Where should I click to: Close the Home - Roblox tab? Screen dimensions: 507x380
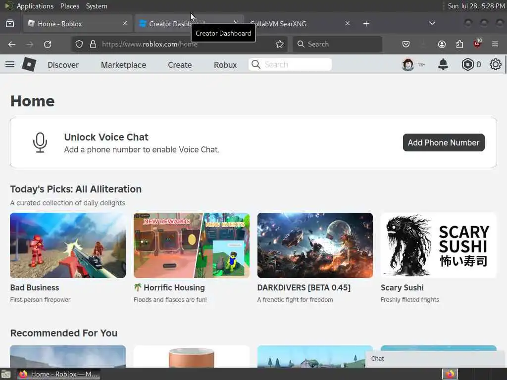tap(125, 23)
